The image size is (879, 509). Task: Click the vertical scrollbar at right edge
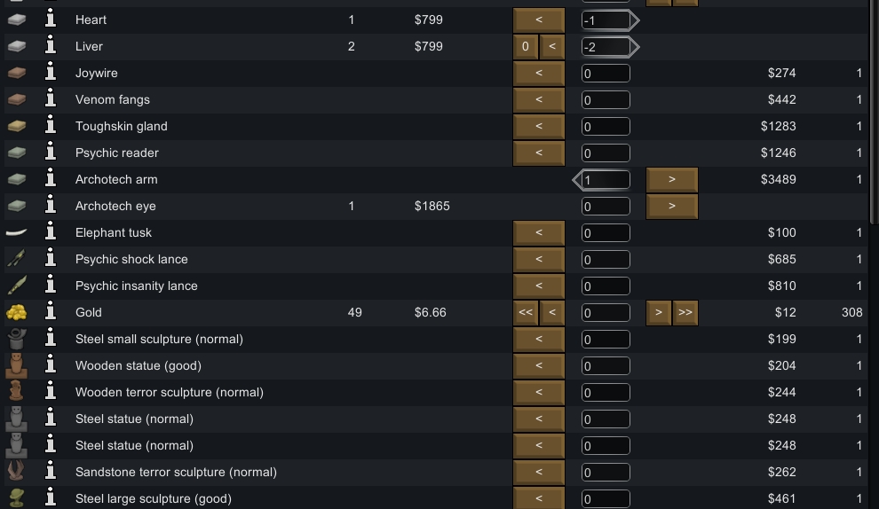[872, 177]
